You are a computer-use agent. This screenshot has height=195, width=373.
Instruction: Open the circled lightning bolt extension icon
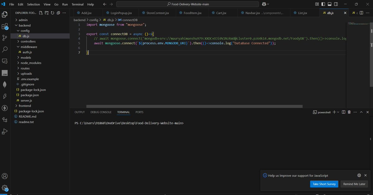tap(5, 108)
